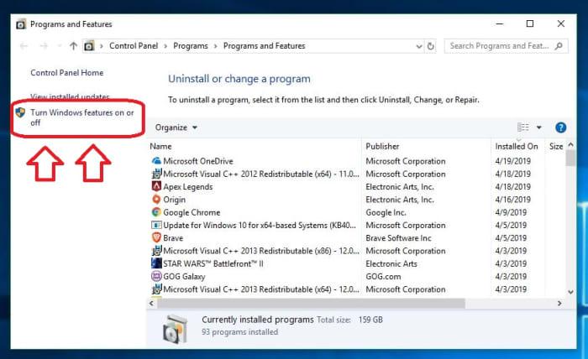Open the Organize dropdown menu
588x359 pixels.
pyautogui.click(x=176, y=127)
